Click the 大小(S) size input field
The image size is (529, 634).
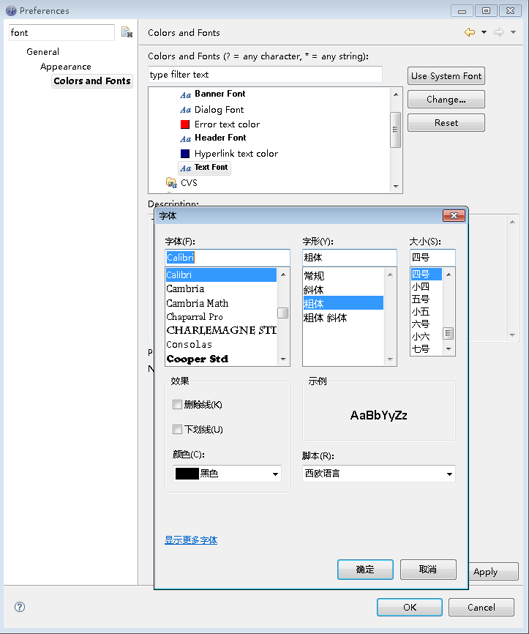pos(432,258)
